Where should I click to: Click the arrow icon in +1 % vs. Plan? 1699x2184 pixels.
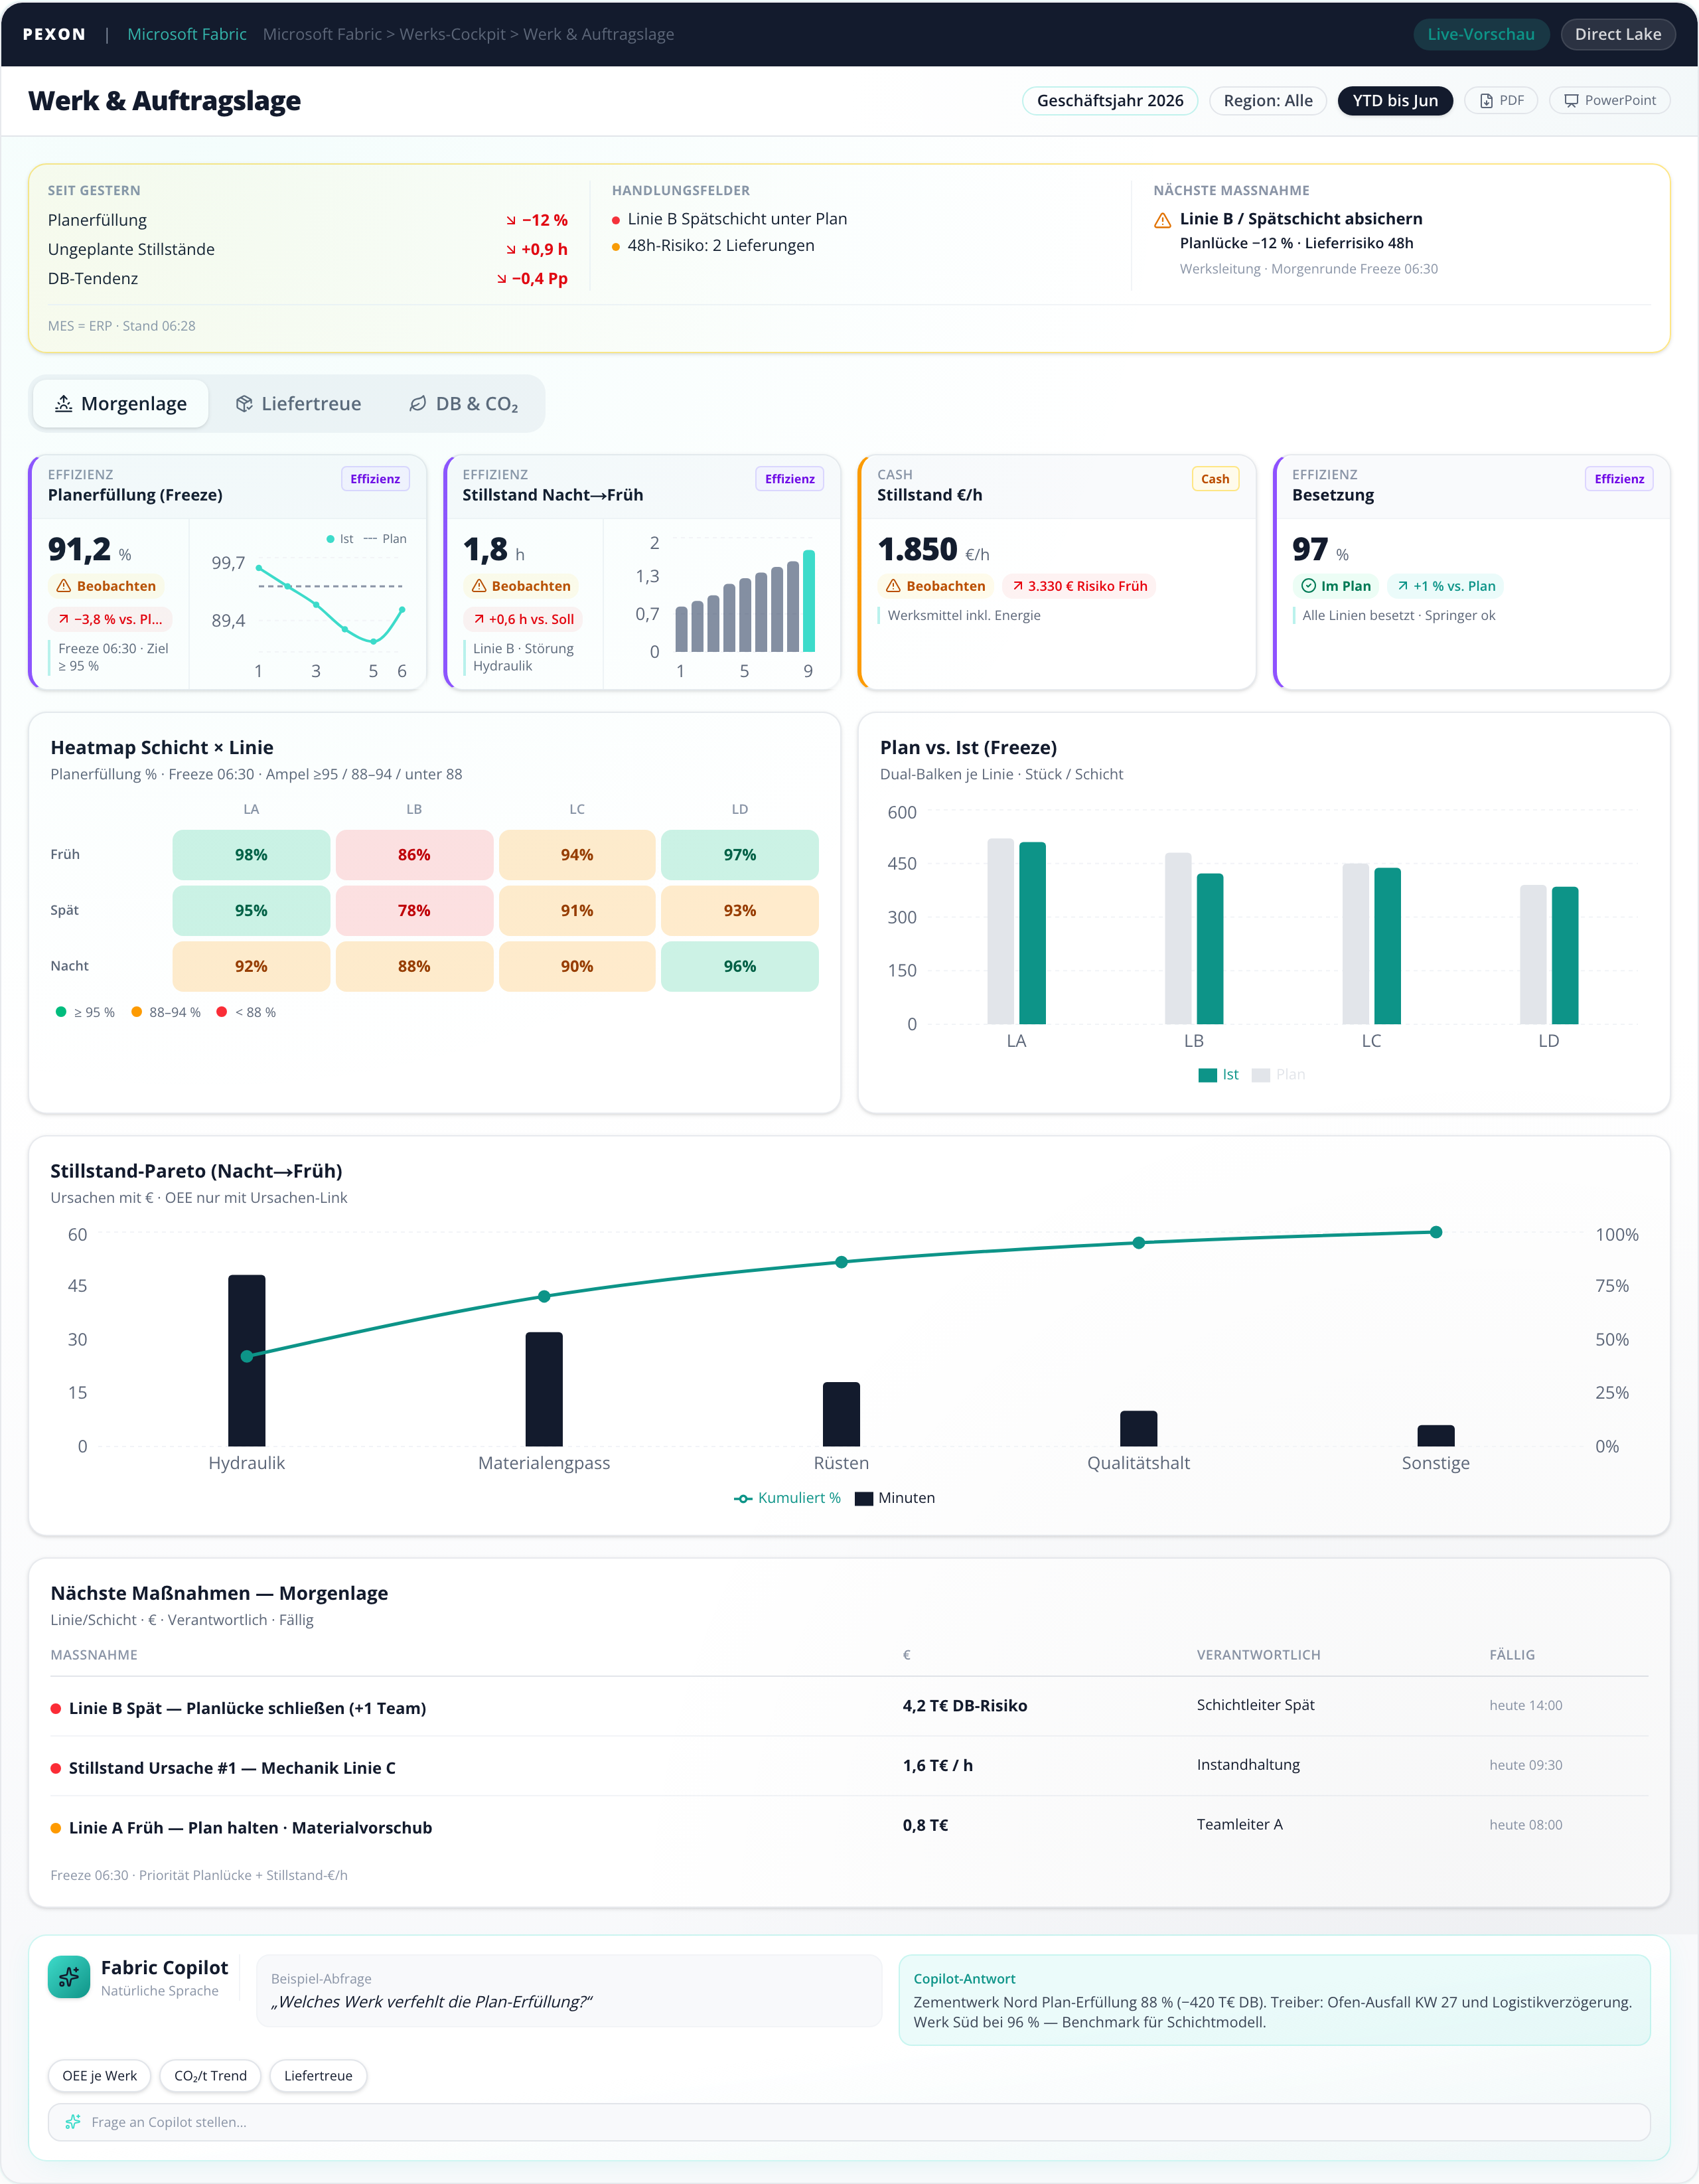point(1403,586)
